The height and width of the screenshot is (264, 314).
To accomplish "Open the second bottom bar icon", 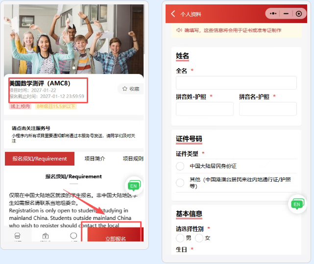I will [46, 236].
